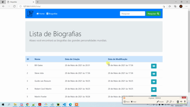The image size is (190, 107).
Task: Reload the page with Refresh icon
Action: [x=14, y=6]
